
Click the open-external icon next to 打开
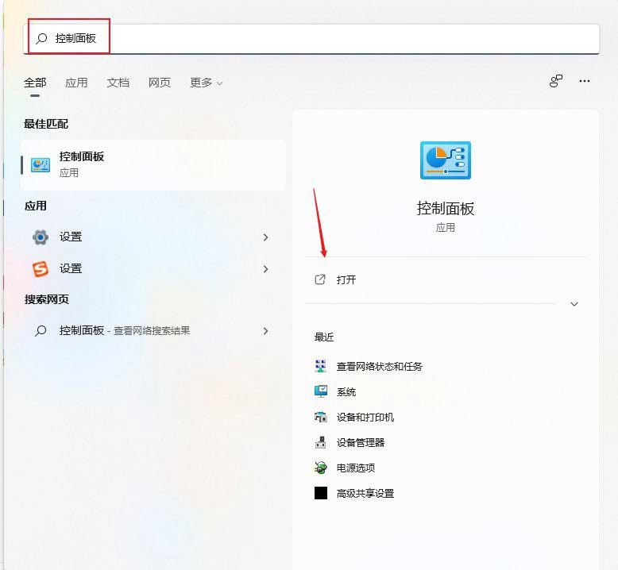pos(320,279)
